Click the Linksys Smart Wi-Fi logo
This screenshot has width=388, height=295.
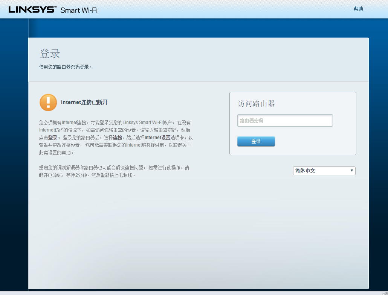click(x=53, y=10)
